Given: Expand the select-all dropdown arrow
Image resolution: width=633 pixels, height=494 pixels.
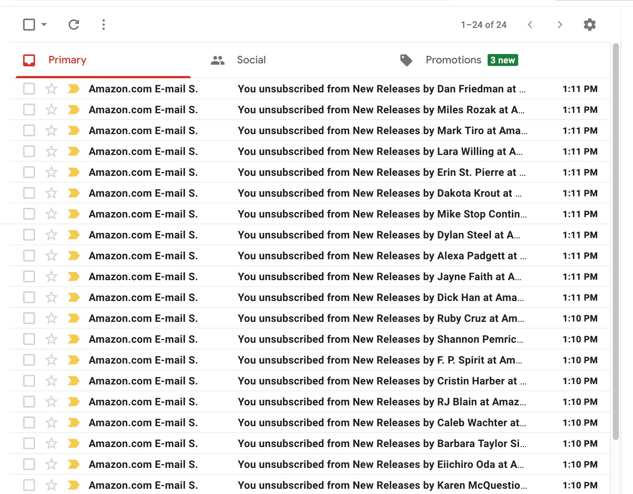Looking at the screenshot, I should [x=44, y=25].
